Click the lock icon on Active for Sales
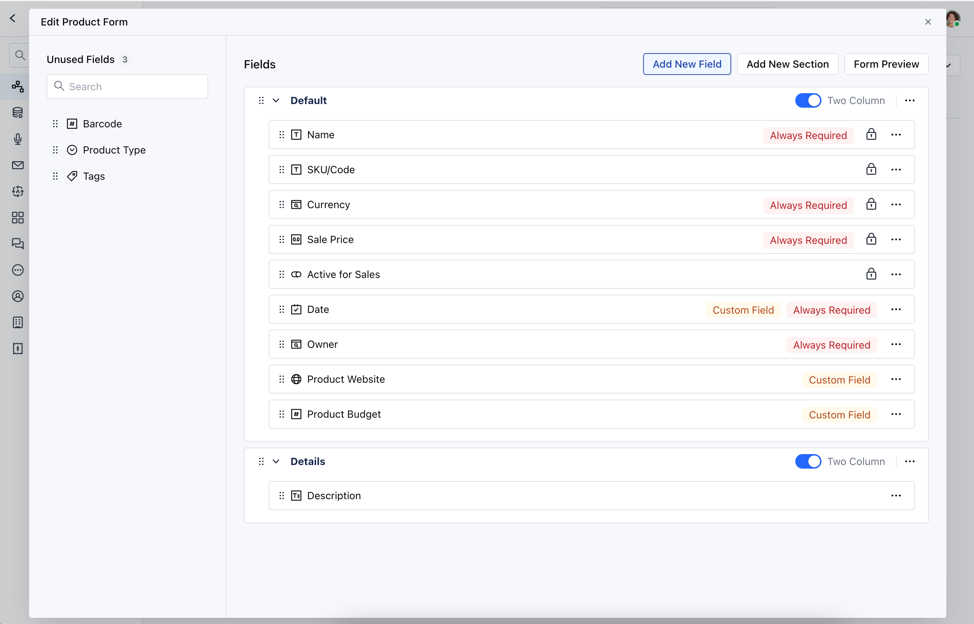 [x=871, y=274]
